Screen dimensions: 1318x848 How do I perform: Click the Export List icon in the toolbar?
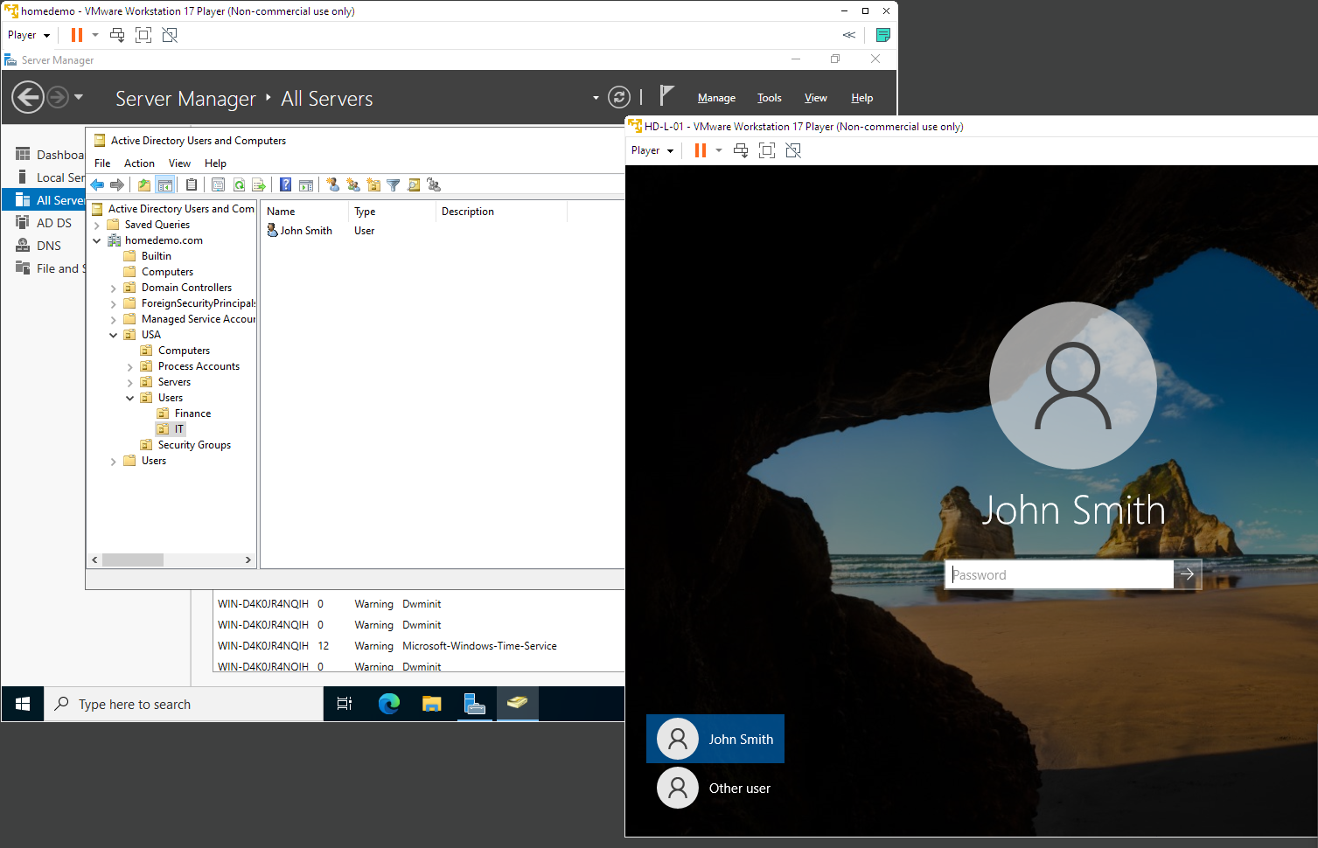click(259, 184)
